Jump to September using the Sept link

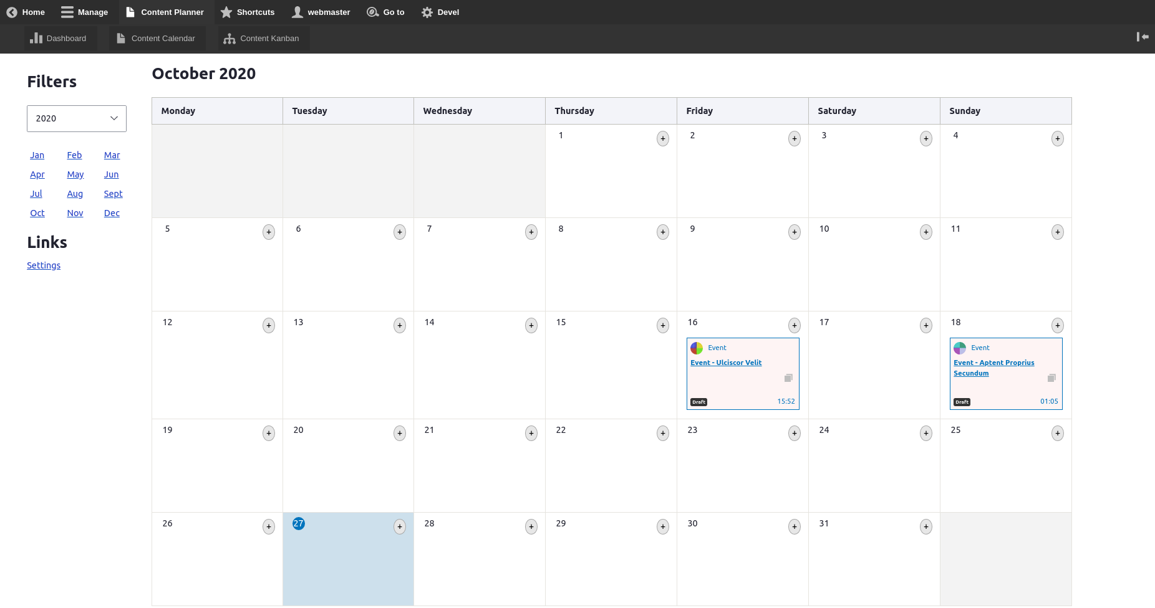click(113, 194)
